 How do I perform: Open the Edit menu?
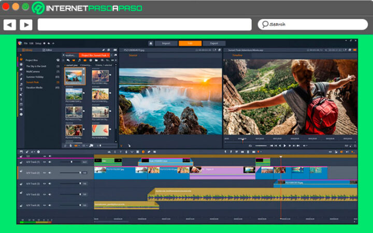31,43
